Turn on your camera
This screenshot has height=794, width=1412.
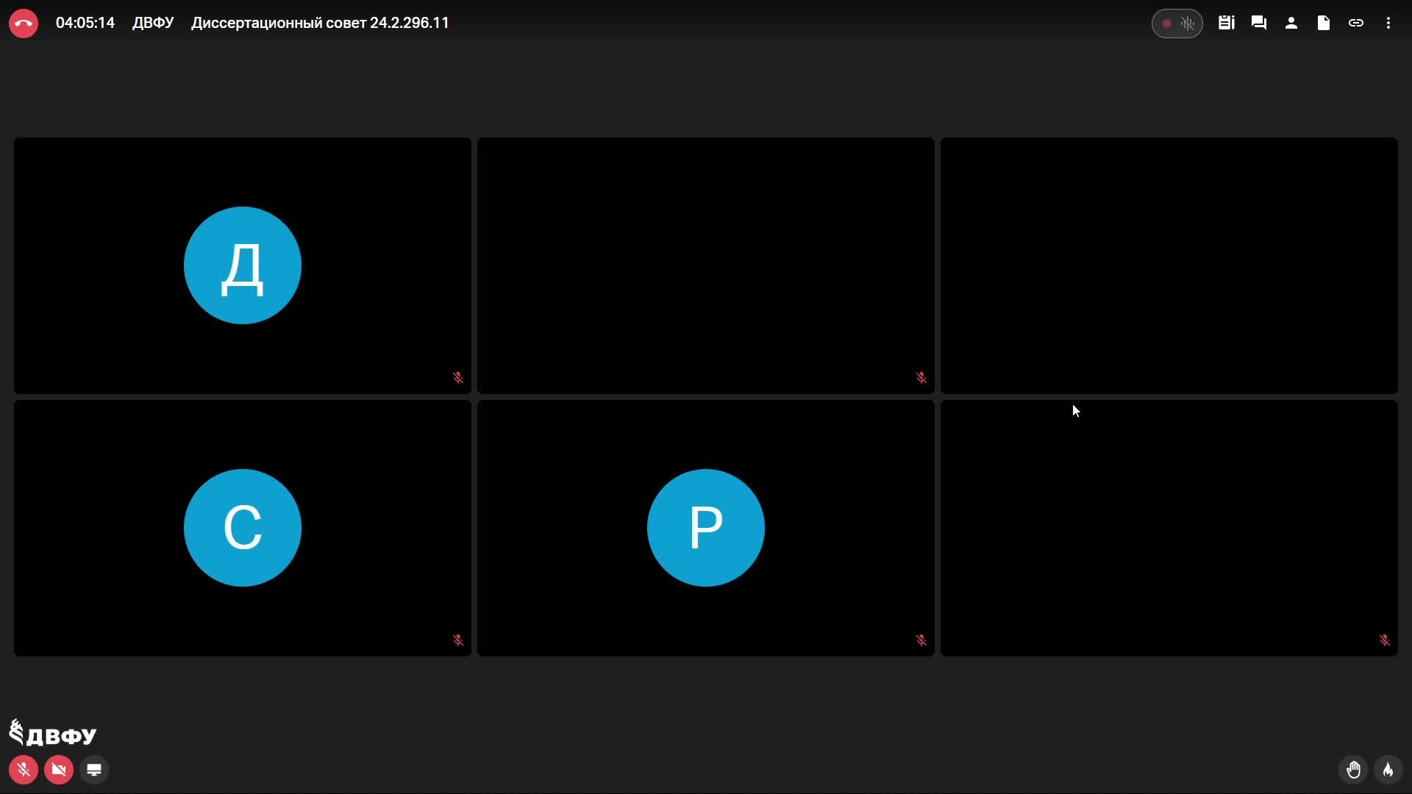click(59, 770)
